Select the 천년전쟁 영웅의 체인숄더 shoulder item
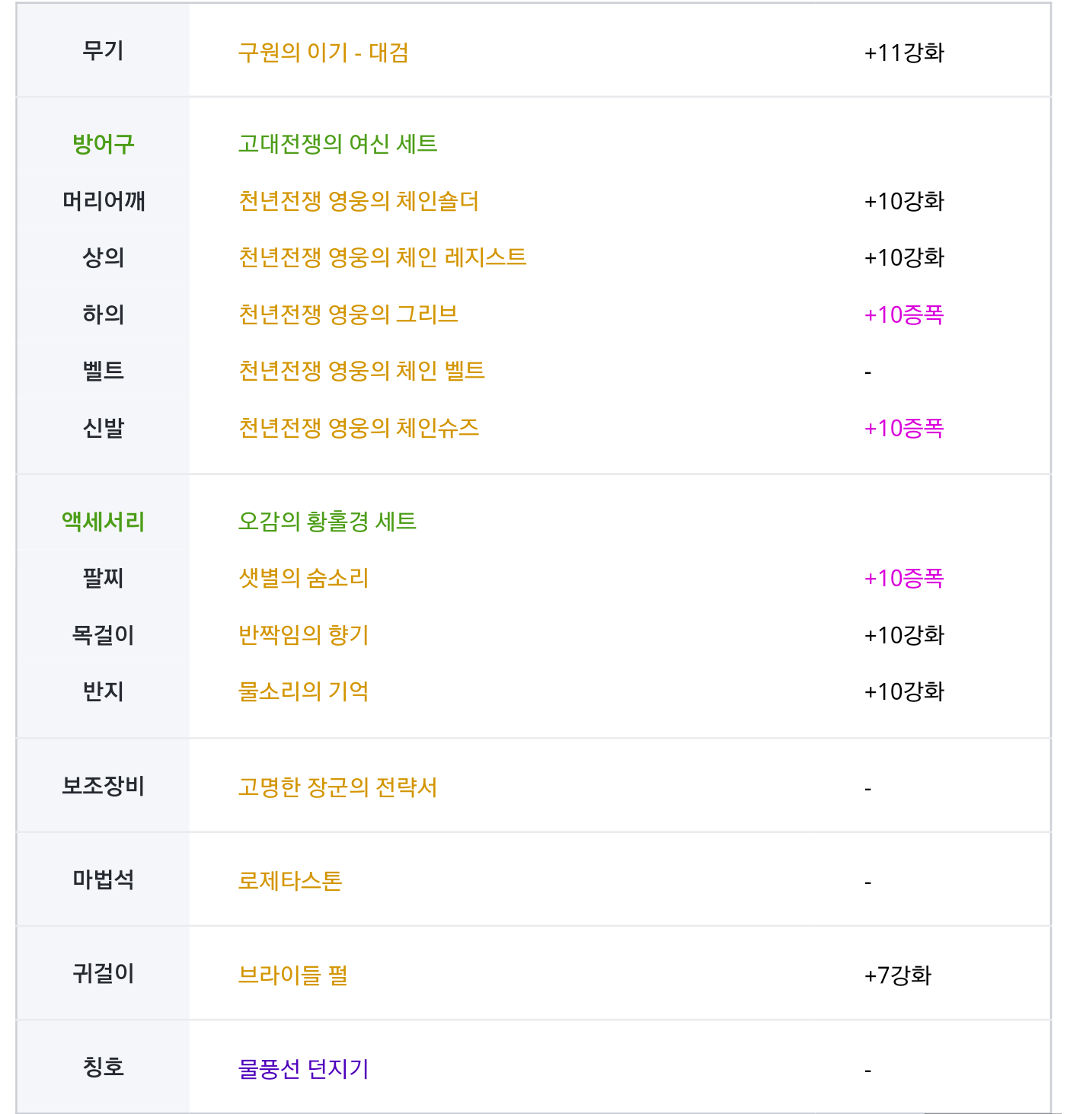Image resolution: width=1067 pixels, height=1114 pixels. 358,201
